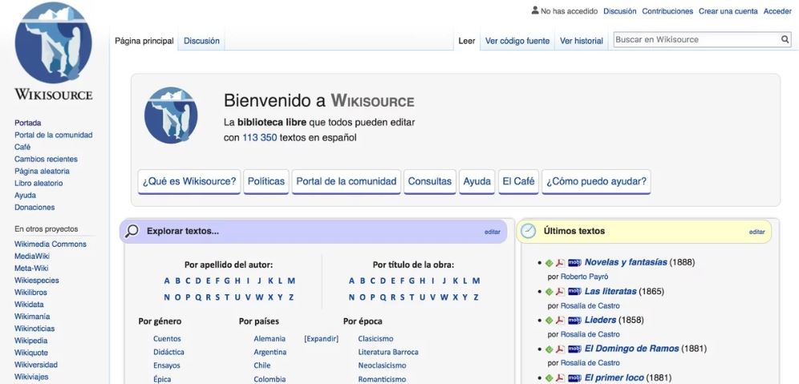Go to Página aleatoria in the sidebar
799x384 pixels.
[42, 171]
